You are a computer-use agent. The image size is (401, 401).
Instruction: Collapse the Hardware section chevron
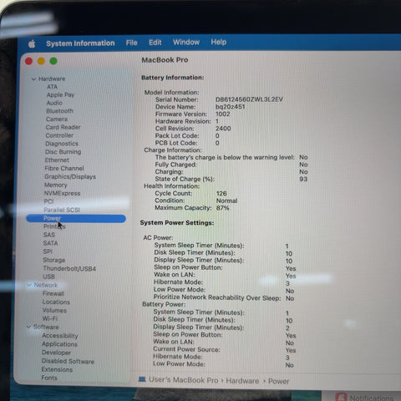(x=33, y=79)
